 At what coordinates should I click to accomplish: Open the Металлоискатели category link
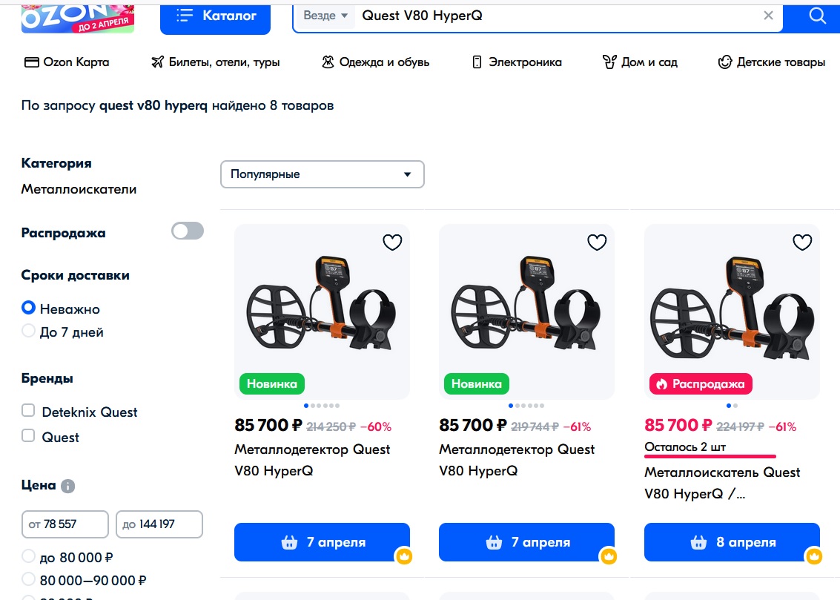tap(79, 189)
